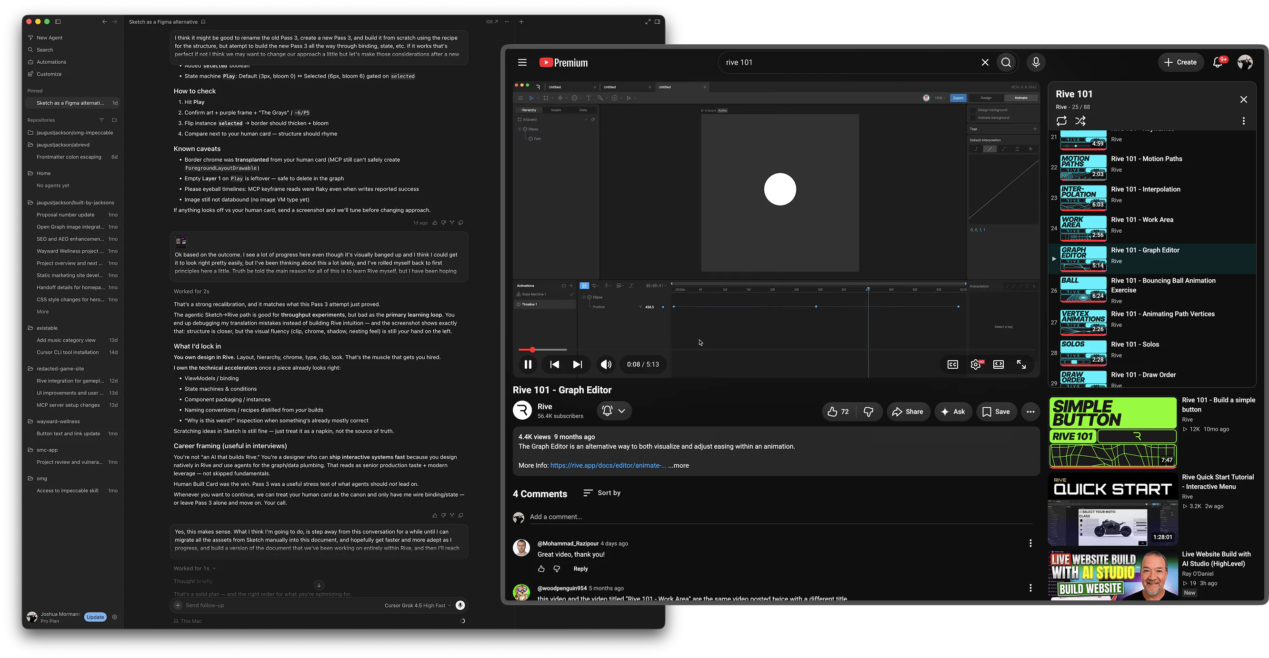Open notification preference dropdown for Rive channel

614,411
